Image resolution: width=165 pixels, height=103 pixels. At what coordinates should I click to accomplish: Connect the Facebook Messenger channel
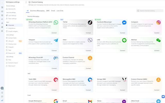tap(122, 33)
